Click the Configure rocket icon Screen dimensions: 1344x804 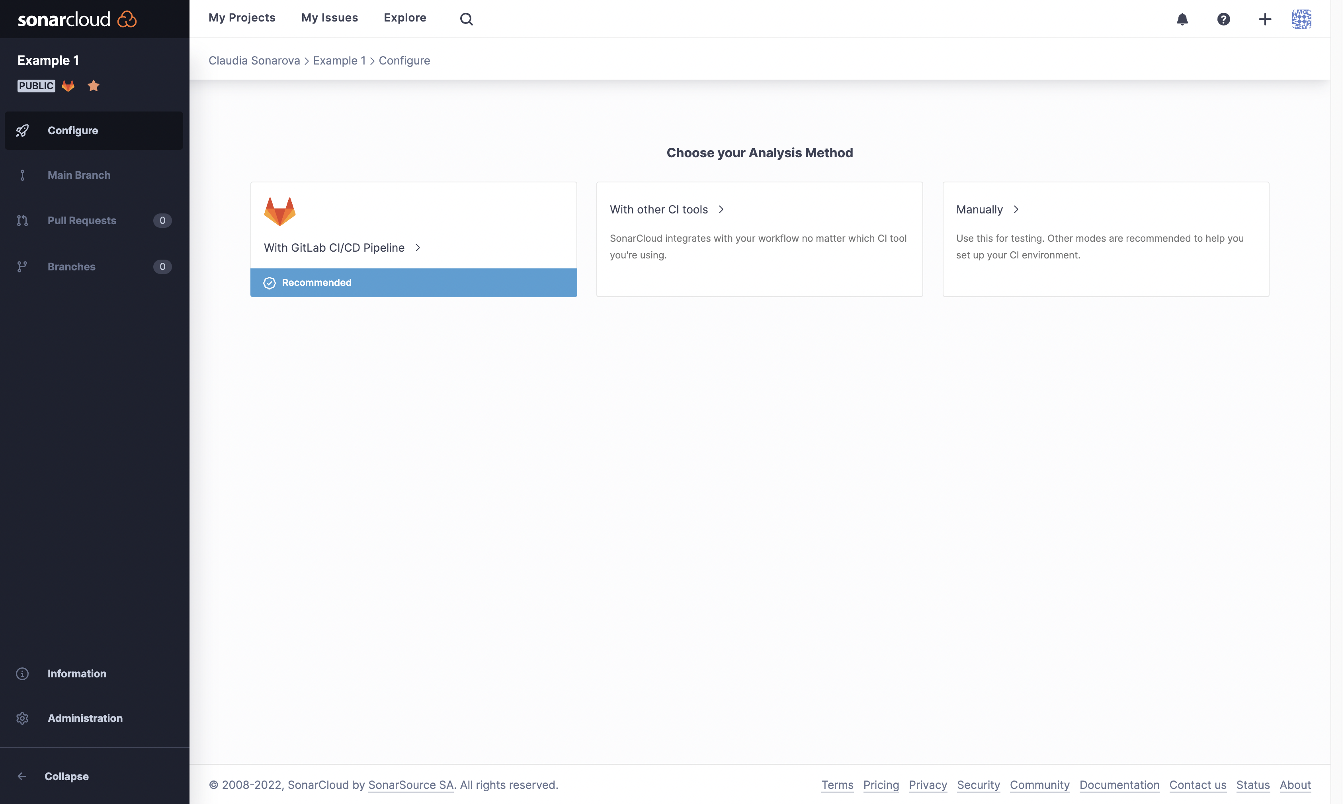pyautogui.click(x=22, y=131)
